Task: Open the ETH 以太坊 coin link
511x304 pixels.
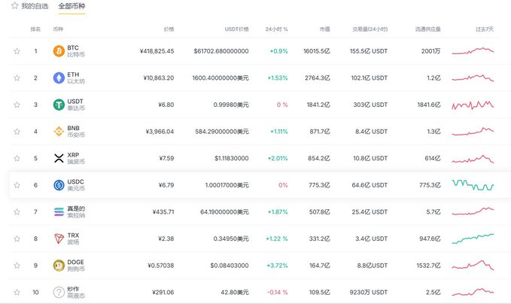Action: (76, 78)
